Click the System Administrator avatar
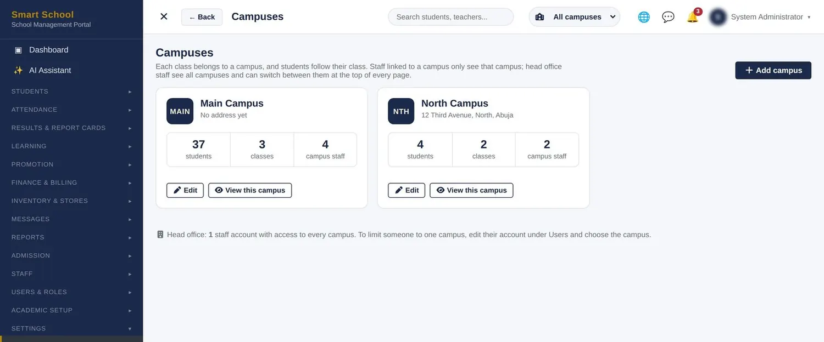This screenshot has width=824, height=342. (718, 17)
